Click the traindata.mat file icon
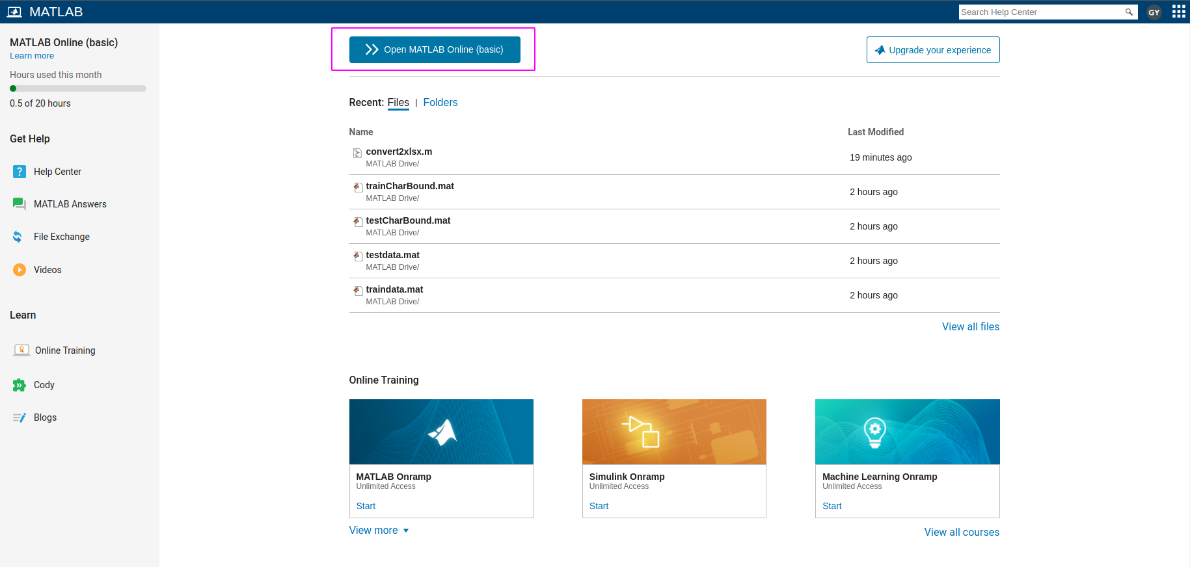The height and width of the screenshot is (567, 1190). [x=357, y=291]
